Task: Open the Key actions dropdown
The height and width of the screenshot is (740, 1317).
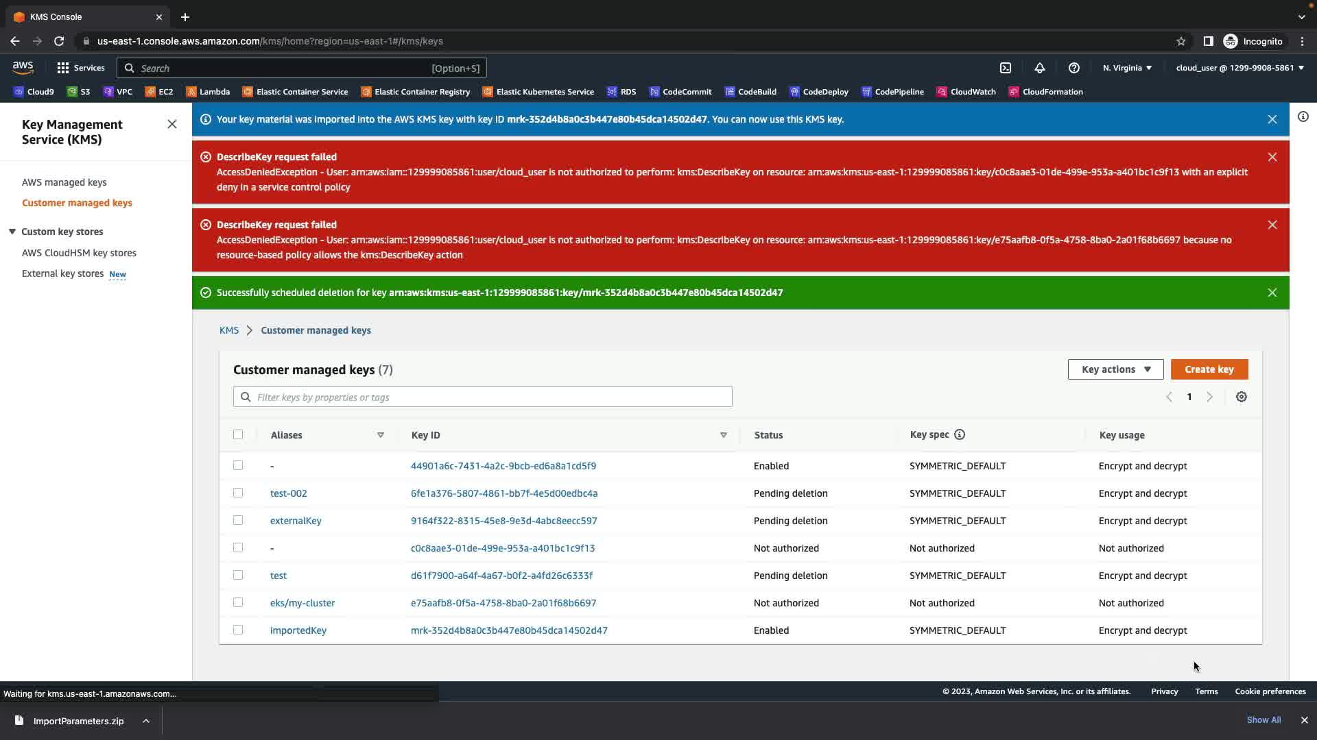Action: (1115, 369)
